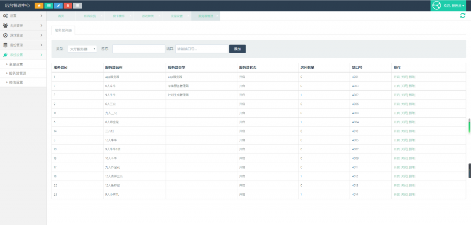
Task: Expand the 会员管理 sidebar menu
Action: pos(23,25)
